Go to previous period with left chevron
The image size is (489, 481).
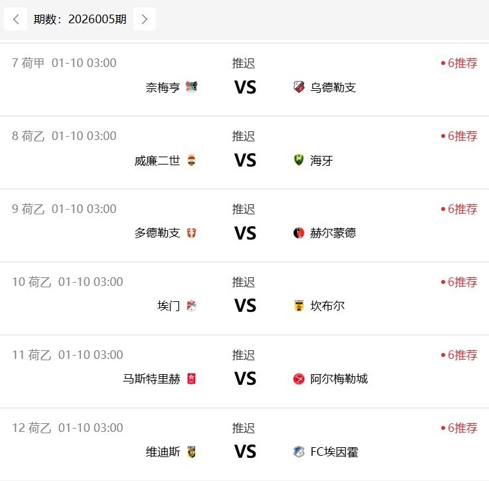(x=16, y=19)
